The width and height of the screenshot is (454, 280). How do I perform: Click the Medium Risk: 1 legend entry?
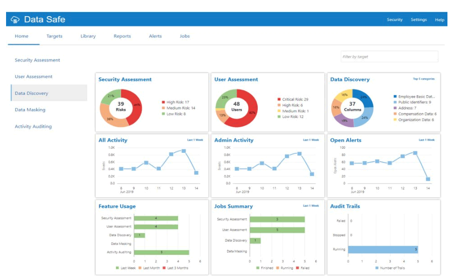(x=293, y=111)
